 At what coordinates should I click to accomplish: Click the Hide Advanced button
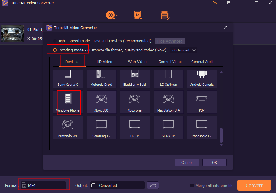170,41
